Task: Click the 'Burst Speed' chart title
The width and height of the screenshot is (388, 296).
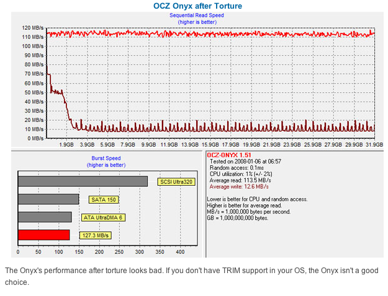Action: tap(106, 159)
